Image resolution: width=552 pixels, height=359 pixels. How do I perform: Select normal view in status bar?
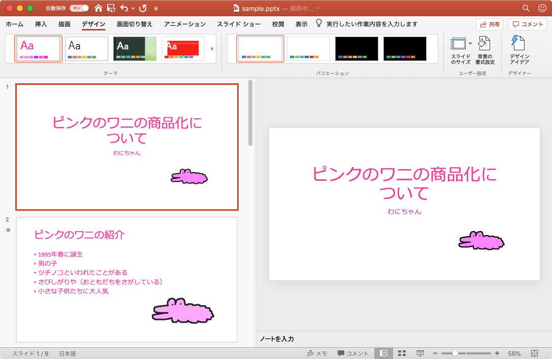384,353
